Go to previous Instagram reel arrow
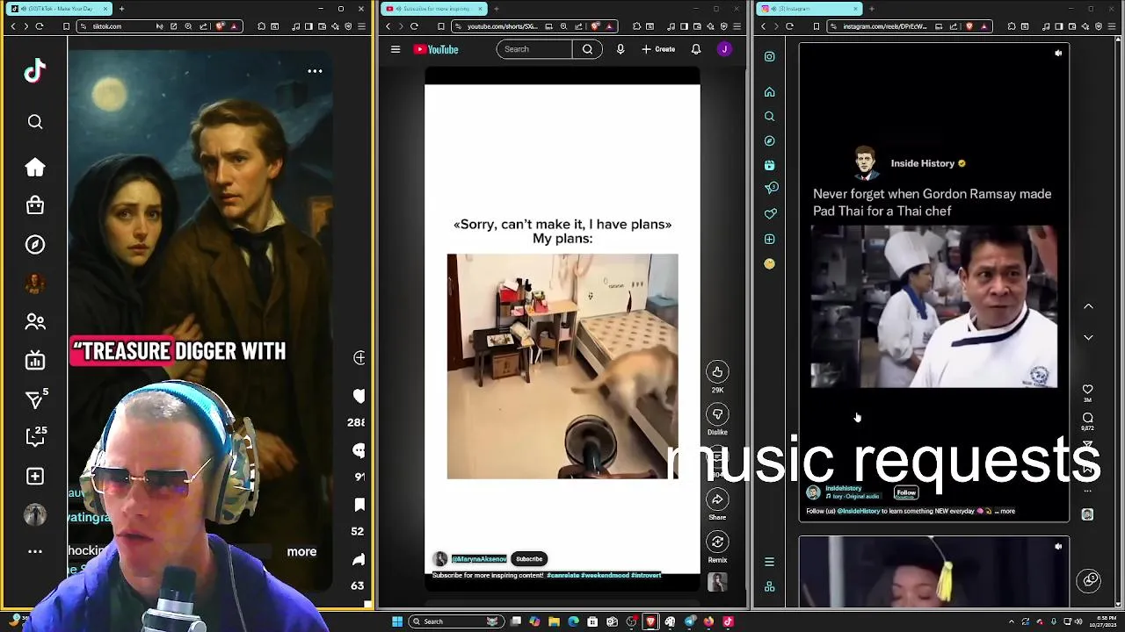The height and width of the screenshot is (632, 1125). point(1088,306)
